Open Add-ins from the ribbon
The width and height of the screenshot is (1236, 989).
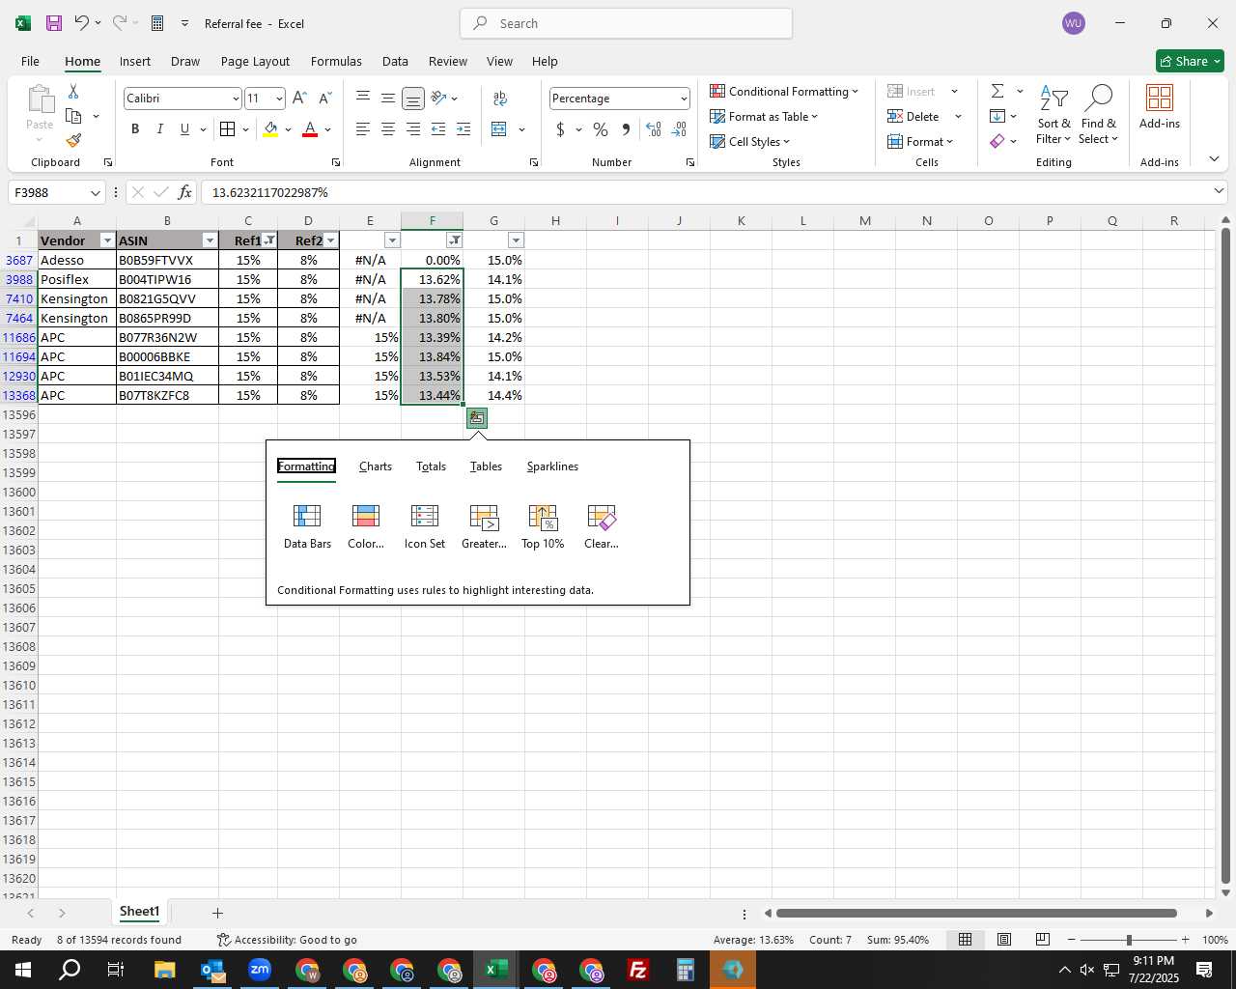point(1160,107)
